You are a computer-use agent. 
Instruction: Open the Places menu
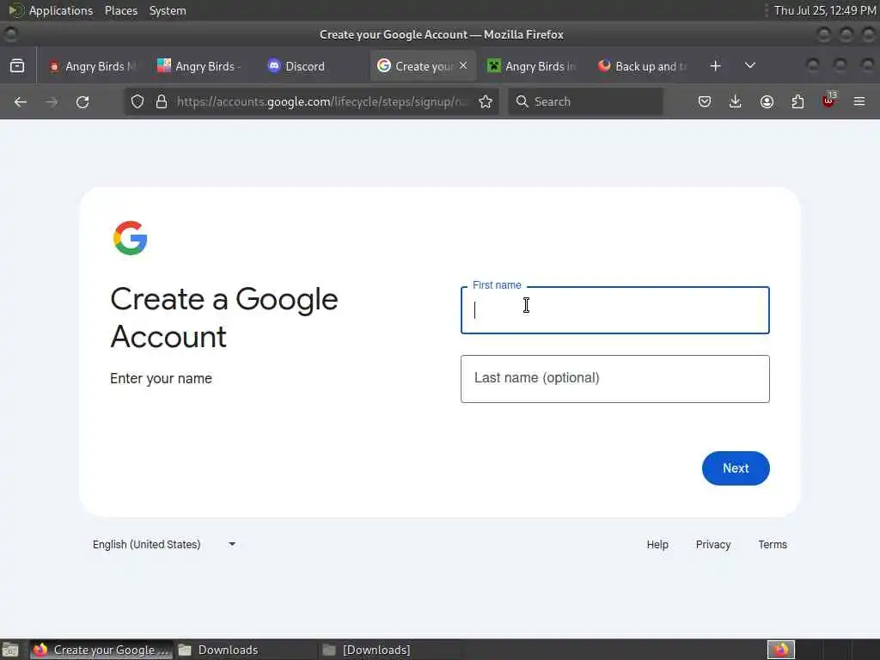(x=120, y=10)
